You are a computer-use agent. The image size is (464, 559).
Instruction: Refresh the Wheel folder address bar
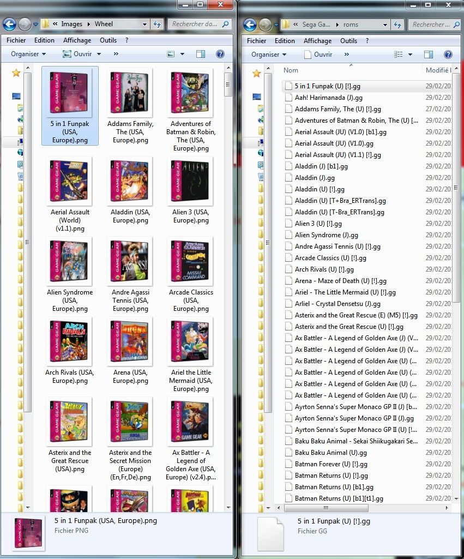(x=157, y=24)
